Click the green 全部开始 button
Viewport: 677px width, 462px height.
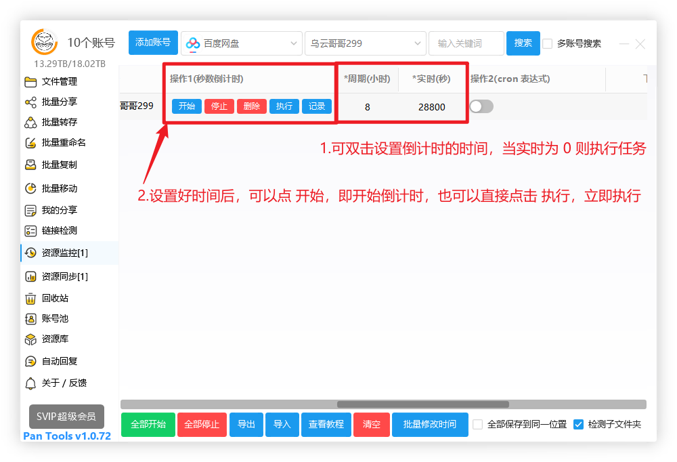148,425
